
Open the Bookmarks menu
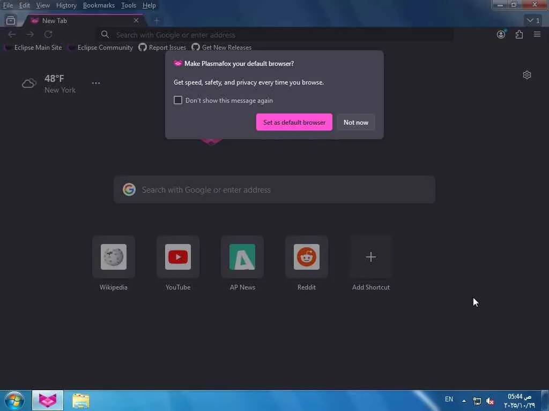pyautogui.click(x=99, y=5)
